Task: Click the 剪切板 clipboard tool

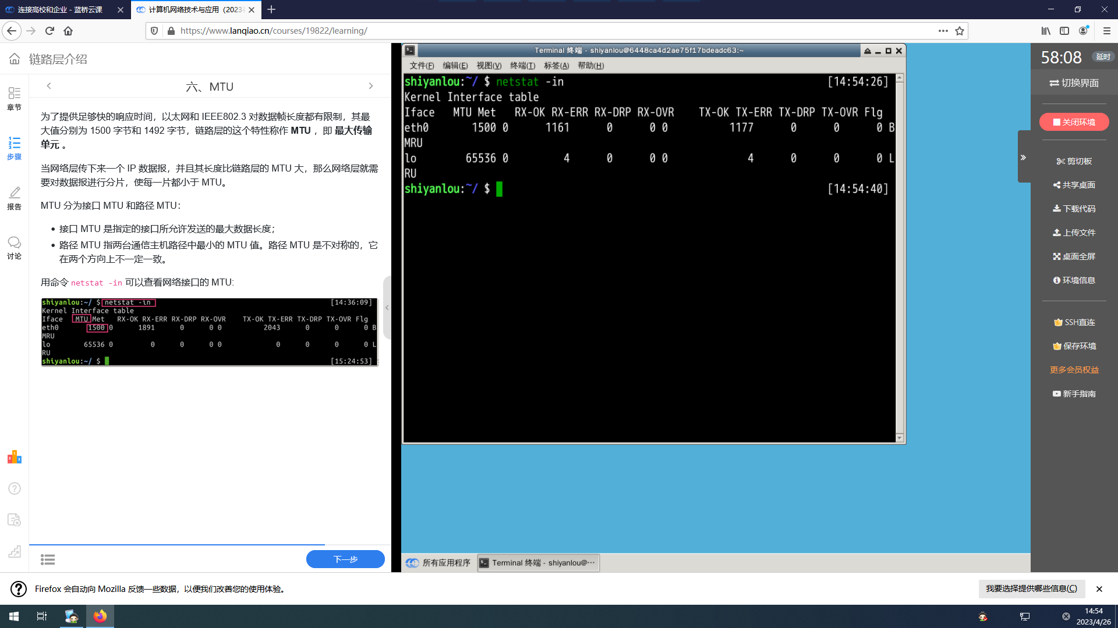Action: point(1074,161)
